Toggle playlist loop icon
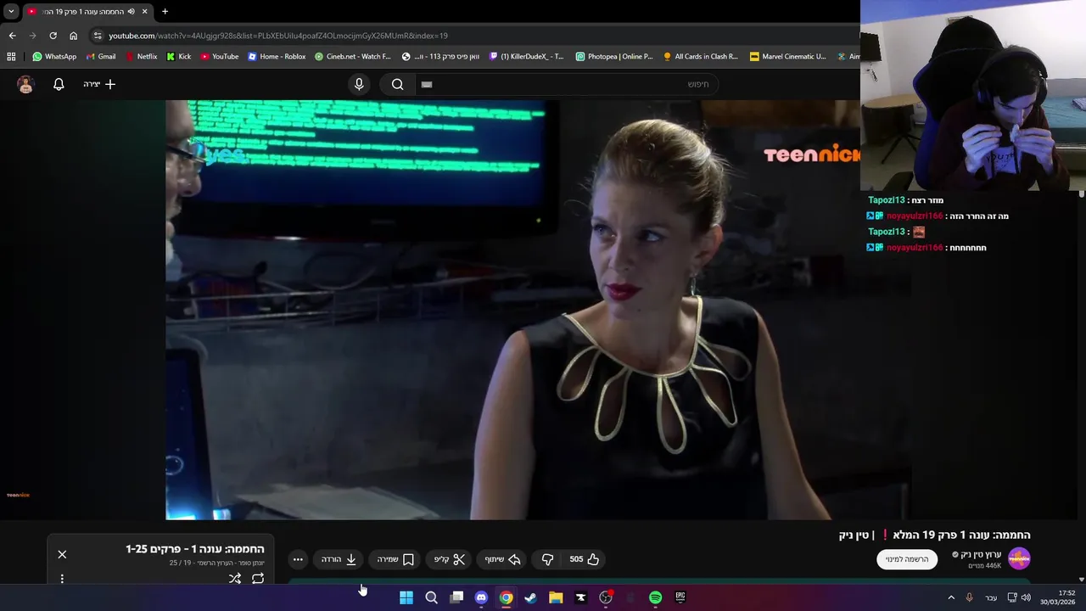 coord(258,579)
